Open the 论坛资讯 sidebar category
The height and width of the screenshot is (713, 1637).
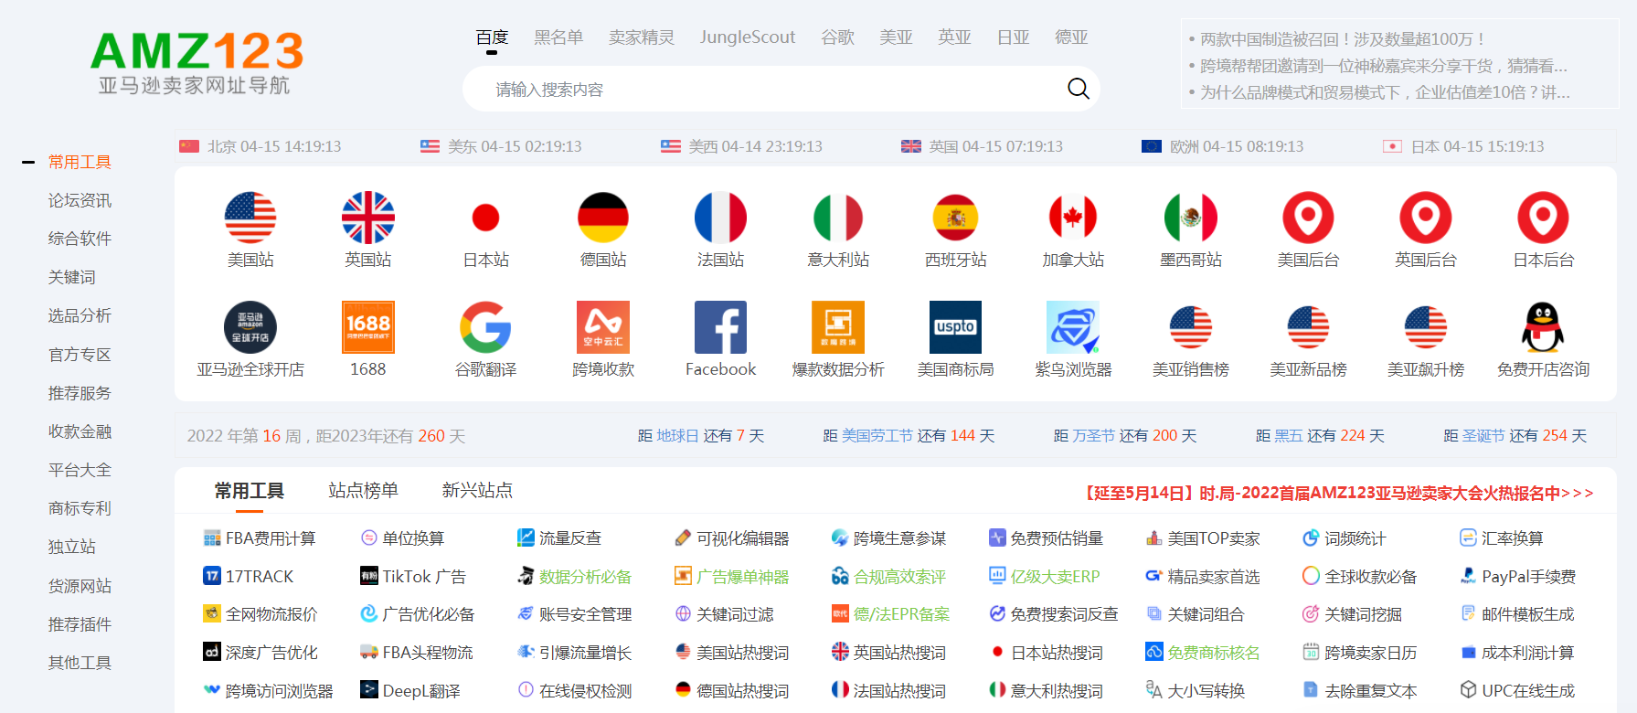[x=80, y=200]
